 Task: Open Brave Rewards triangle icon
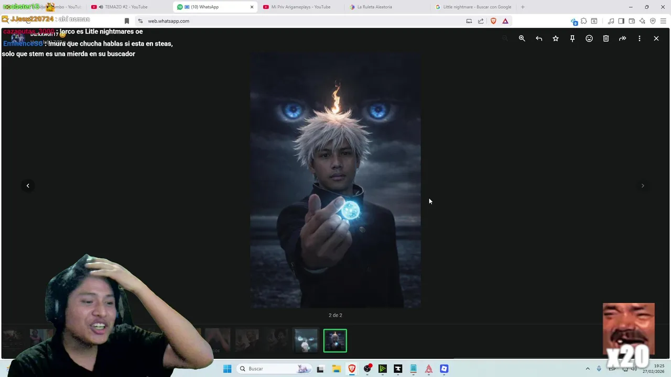[x=505, y=21]
